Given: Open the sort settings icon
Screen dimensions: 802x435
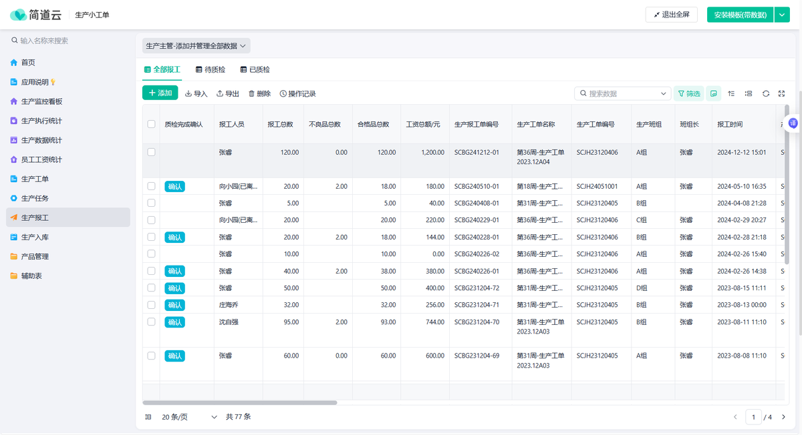Looking at the screenshot, I should click(731, 94).
